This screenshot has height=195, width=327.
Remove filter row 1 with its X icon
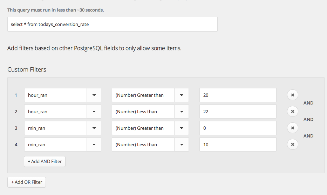click(293, 95)
